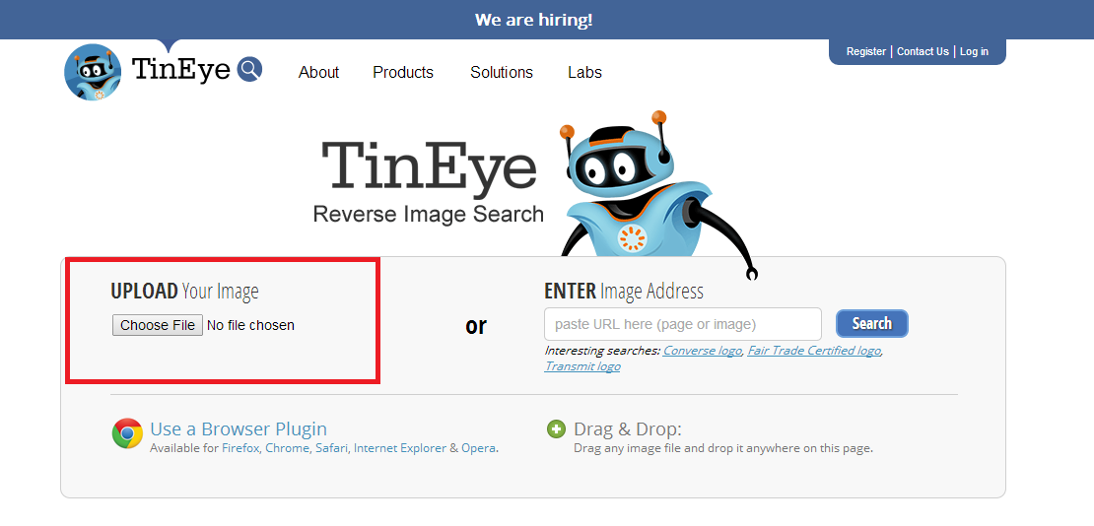Click the magnifying glass icon beside TinEye

pyautogui.click(x=249, y=70)
